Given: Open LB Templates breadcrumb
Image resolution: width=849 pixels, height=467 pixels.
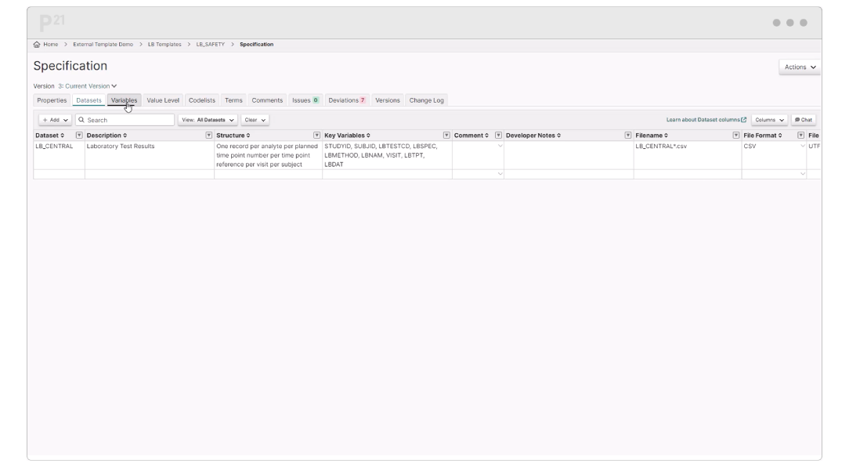Looking at the screenshot, I should tap(164, 45).
